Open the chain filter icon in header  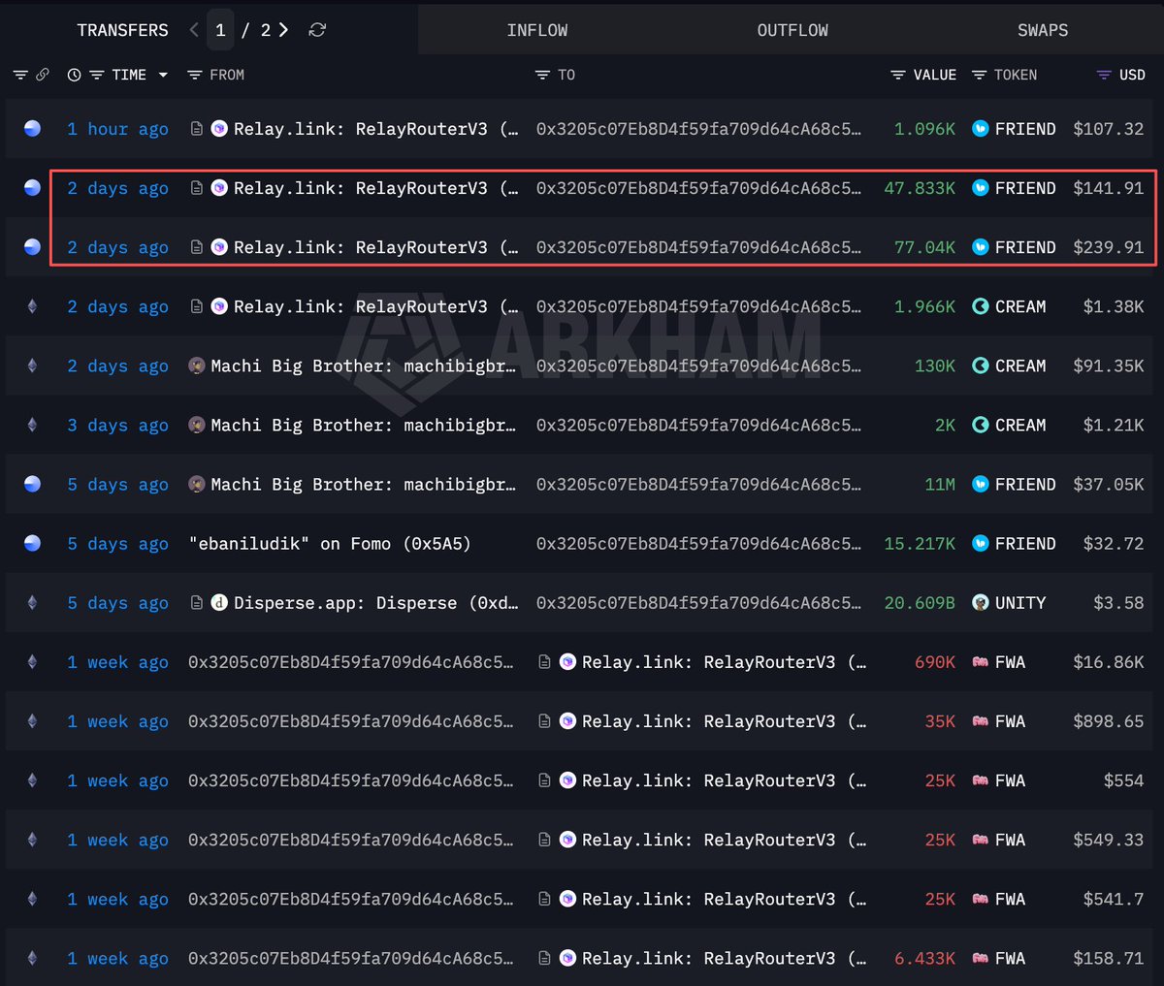point(20,75)
